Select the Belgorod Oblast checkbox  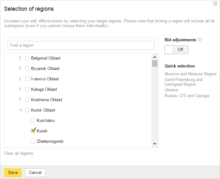[x=27, y=58]
